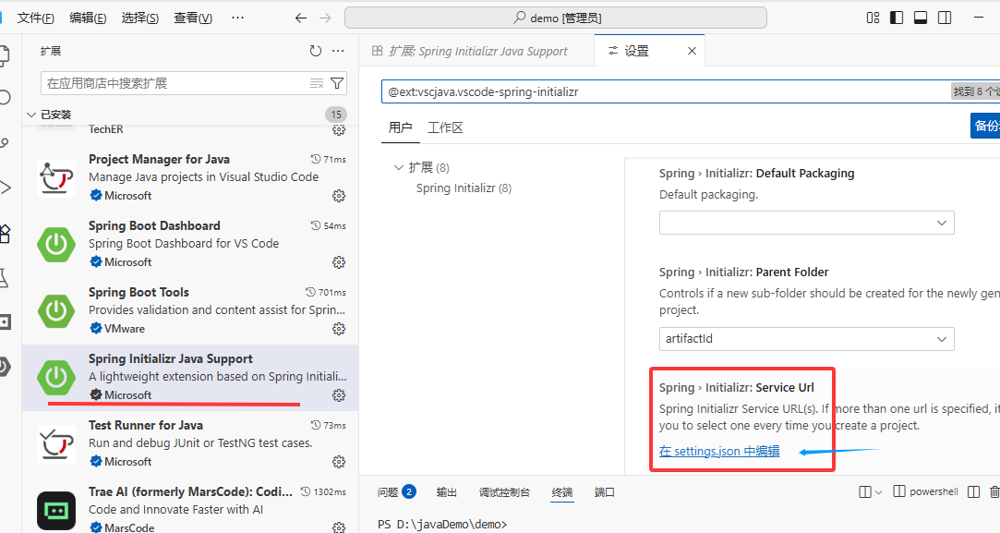This screenshot has height=533, width=1000.
Task: Select the powershell terminal entry
Action: tap(926, 491)
